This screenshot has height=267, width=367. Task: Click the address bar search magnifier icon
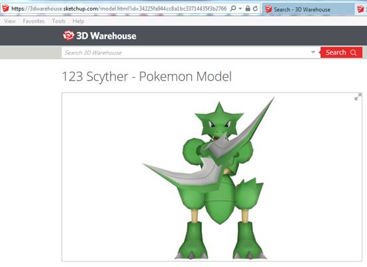click(233, 9)
